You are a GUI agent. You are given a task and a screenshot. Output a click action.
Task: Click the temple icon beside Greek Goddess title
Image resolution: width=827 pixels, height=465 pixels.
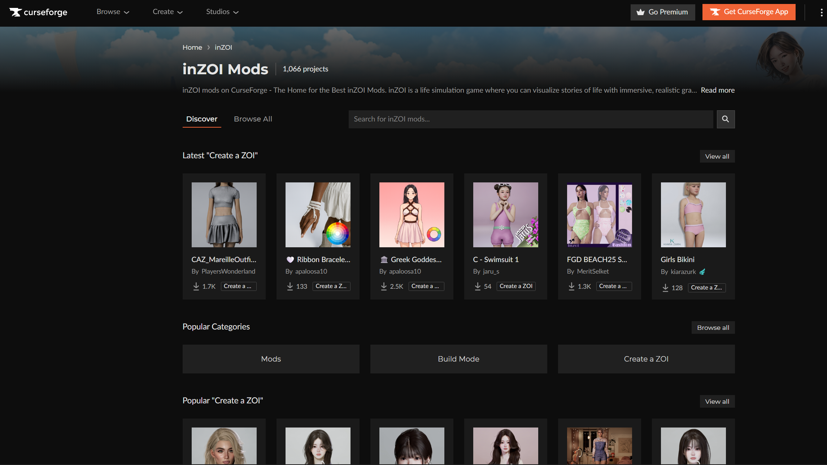(x=384, y=260)
